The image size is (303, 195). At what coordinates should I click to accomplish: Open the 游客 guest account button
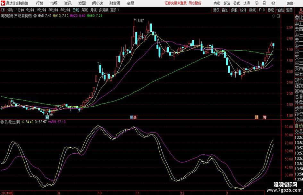point(290,3)
